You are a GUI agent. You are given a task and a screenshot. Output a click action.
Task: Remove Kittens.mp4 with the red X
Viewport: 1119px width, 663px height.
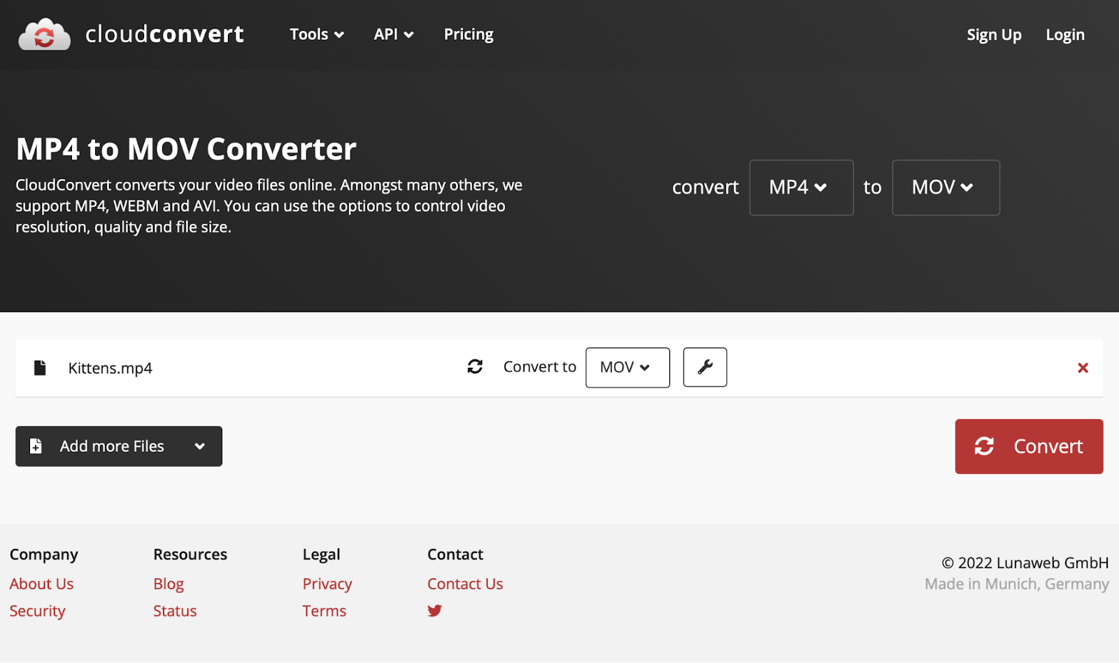(x=1083, y=368)
